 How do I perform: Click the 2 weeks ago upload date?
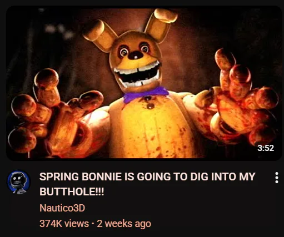124,224
